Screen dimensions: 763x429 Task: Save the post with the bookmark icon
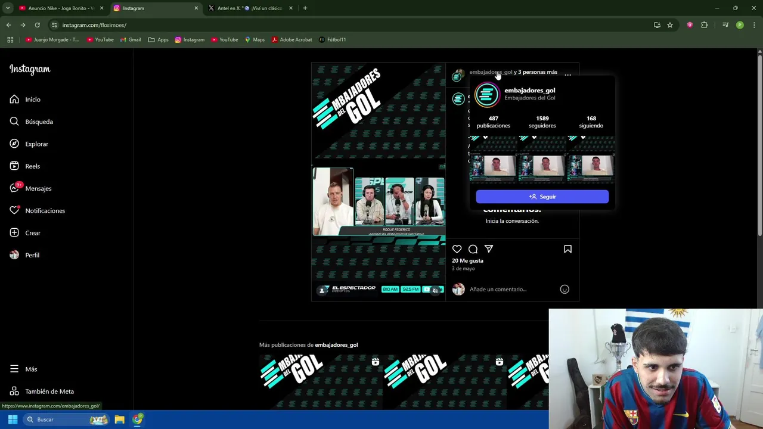[567, 249]
